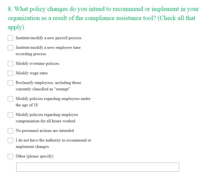Select the Modify wage rates checkbox

pos(10,73)
